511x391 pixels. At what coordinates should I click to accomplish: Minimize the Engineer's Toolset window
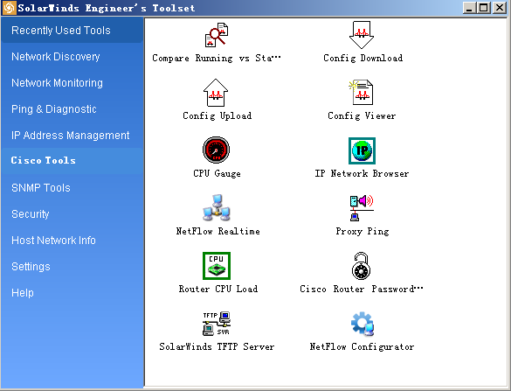[469, 8]
